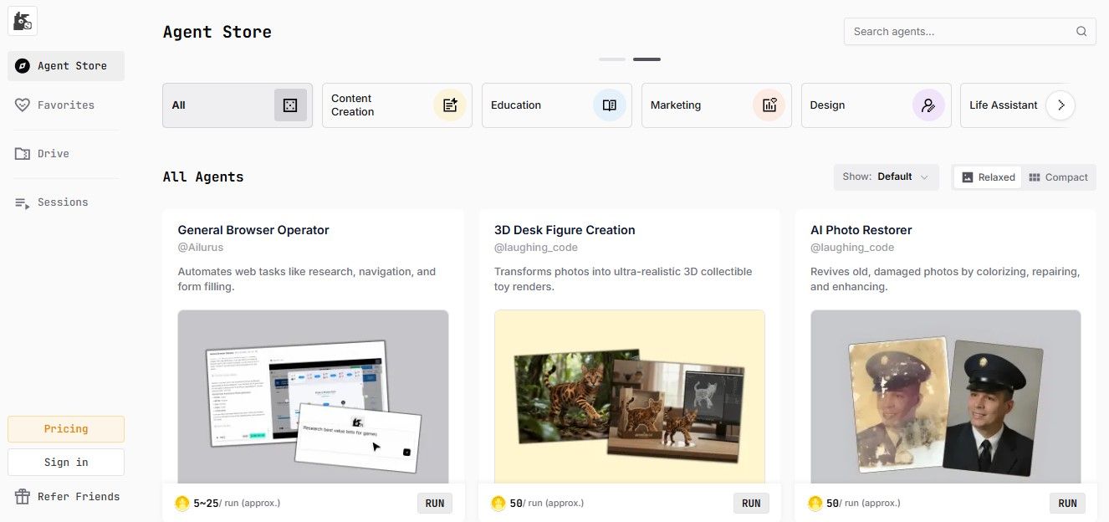The height and width of the screenshot is (522, 1109).
Task: Open the Pricing page
Action: click(x=66, y=429)
